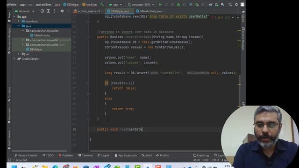Open the TODO tool window

(48, 155)
